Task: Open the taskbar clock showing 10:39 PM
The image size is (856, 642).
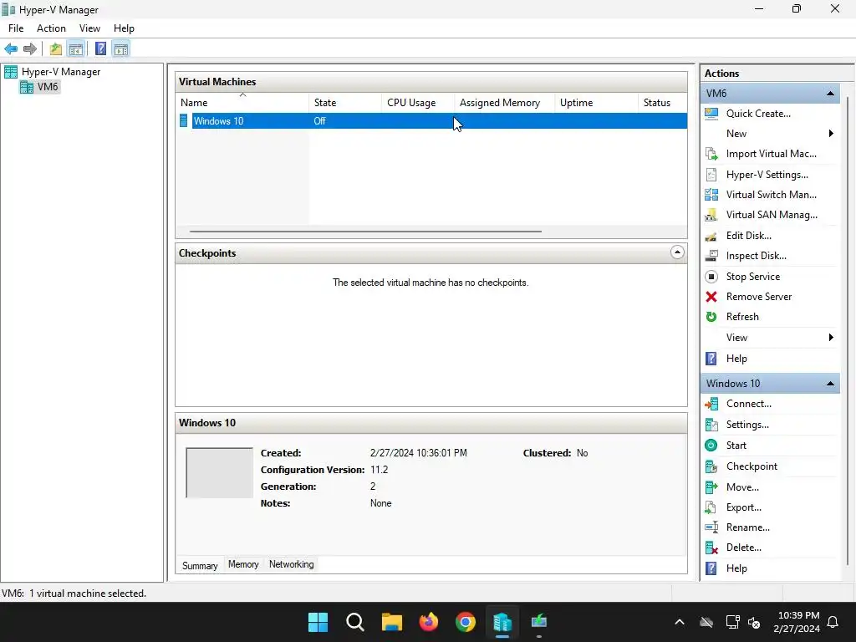Action: pyautogui.click(x=797, y=622)
